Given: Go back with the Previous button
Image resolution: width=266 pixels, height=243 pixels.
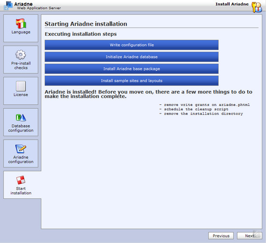Looking at the screenshot, I should (221, 236).
